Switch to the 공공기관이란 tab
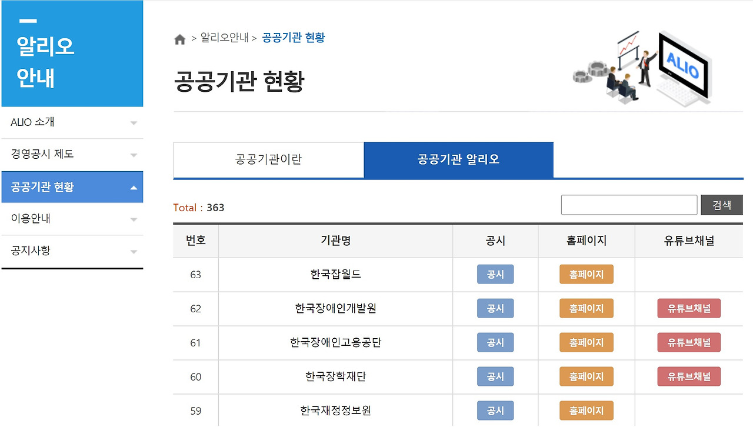 269,159
